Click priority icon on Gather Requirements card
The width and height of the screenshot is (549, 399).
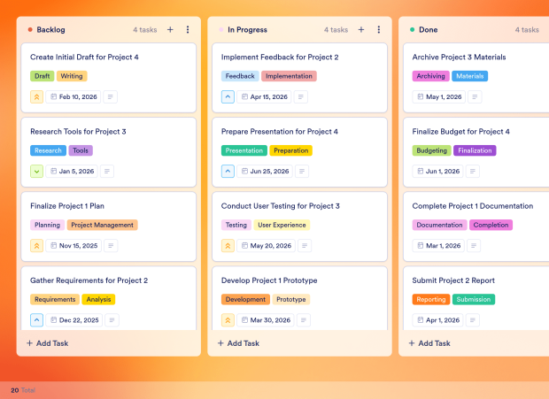(x=37, y=320)
